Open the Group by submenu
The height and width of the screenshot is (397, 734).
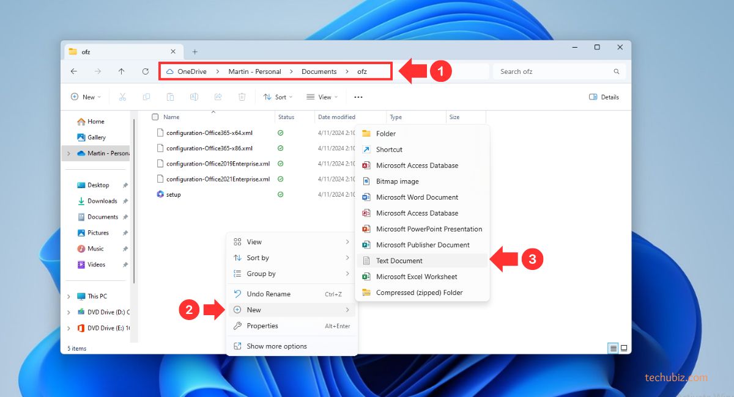coord(292,274)
